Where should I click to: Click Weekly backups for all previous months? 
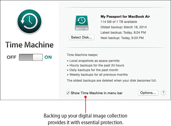(x=98, y=75)
